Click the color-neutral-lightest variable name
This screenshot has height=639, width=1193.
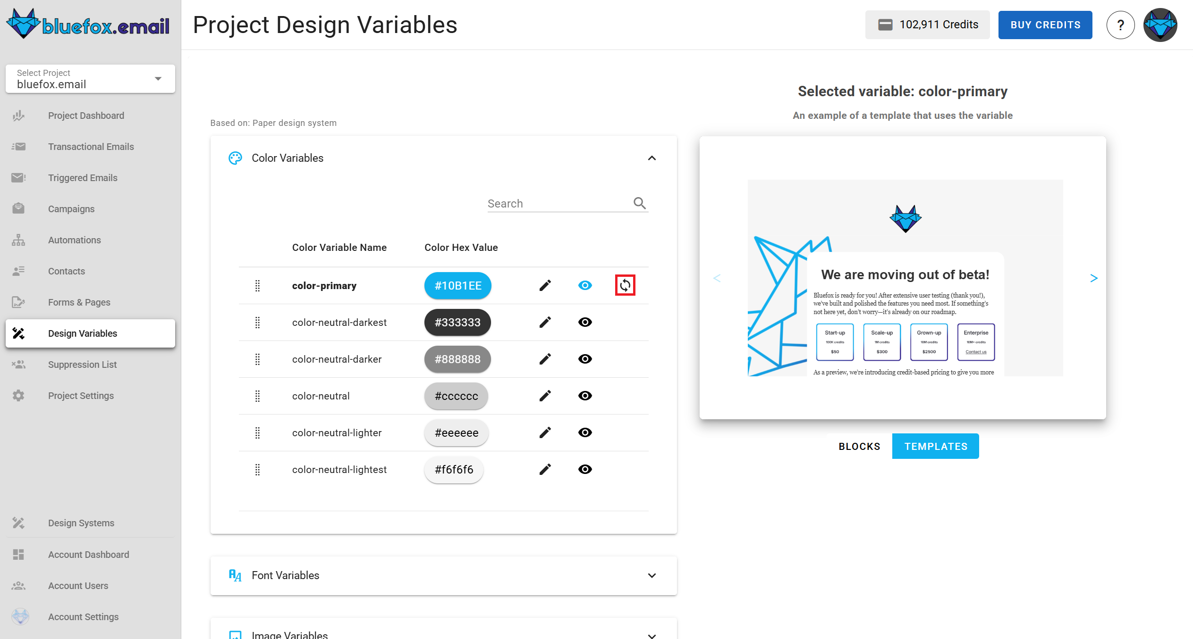click(339, 469)
